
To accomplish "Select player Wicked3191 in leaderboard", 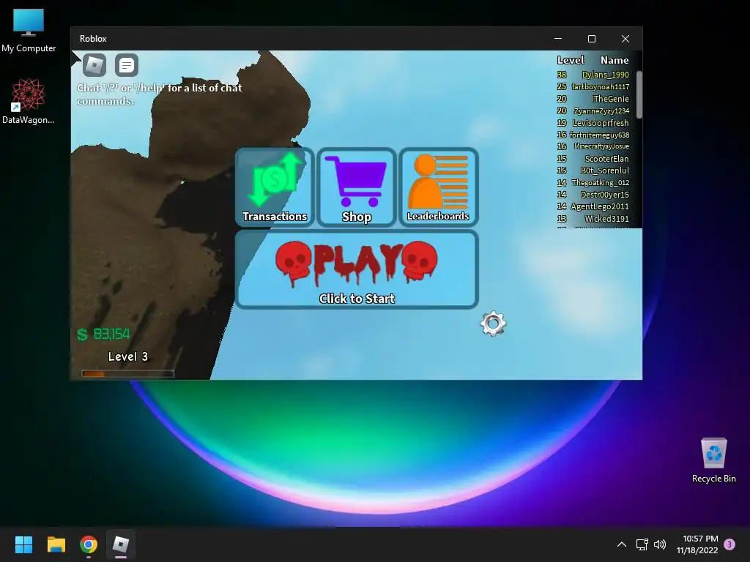I will coord(606,219).
